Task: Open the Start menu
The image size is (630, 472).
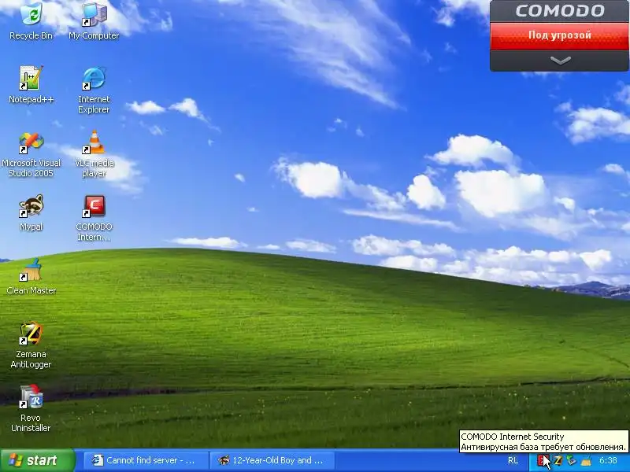Action: click(x=37, y=460)
